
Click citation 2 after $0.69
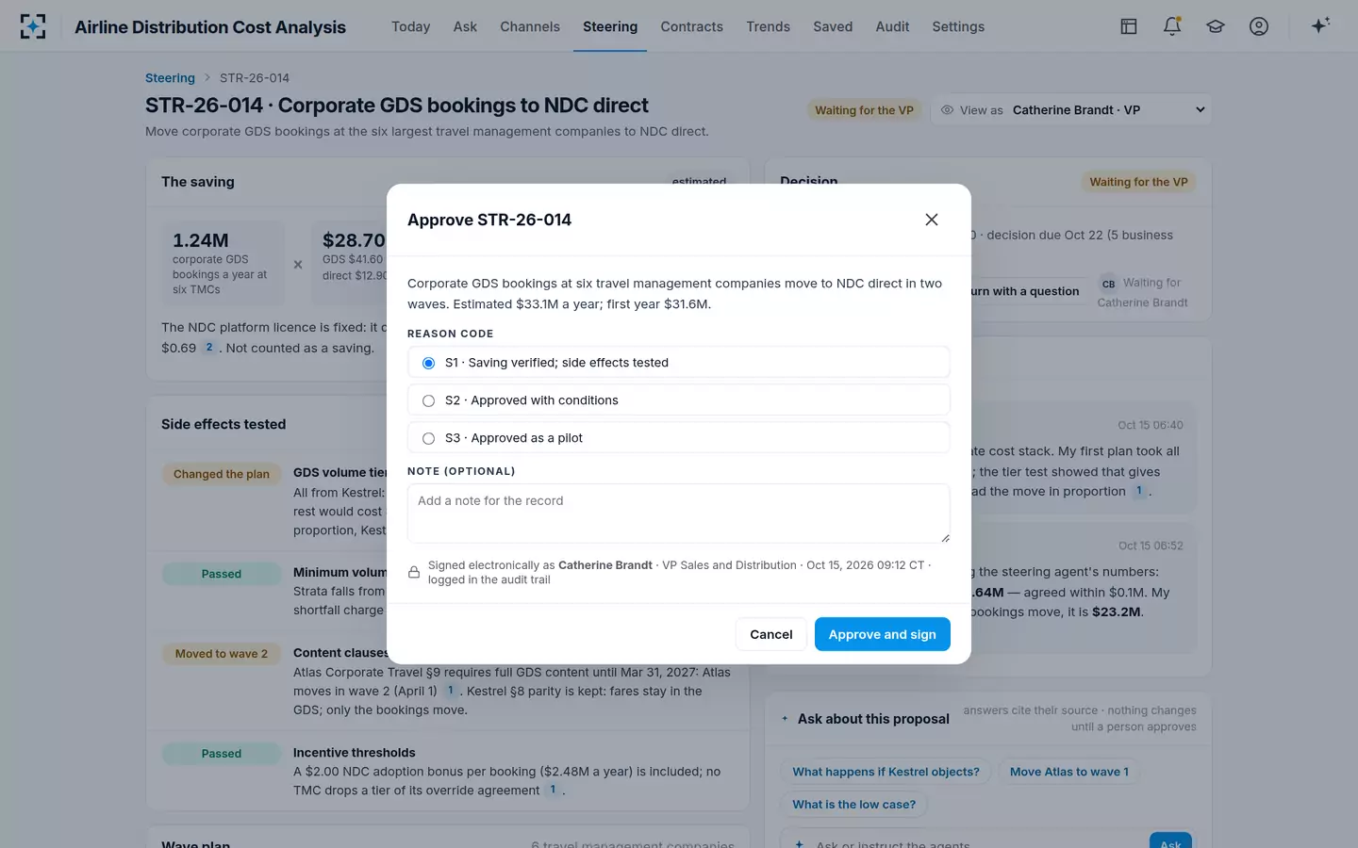[209, 348]
